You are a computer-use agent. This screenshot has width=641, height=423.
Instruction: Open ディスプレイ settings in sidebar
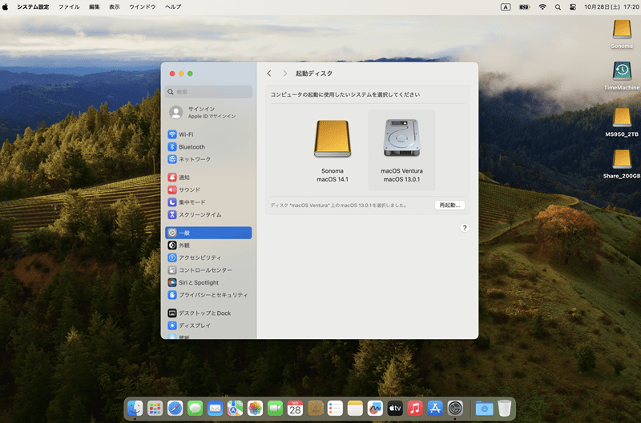208,325
